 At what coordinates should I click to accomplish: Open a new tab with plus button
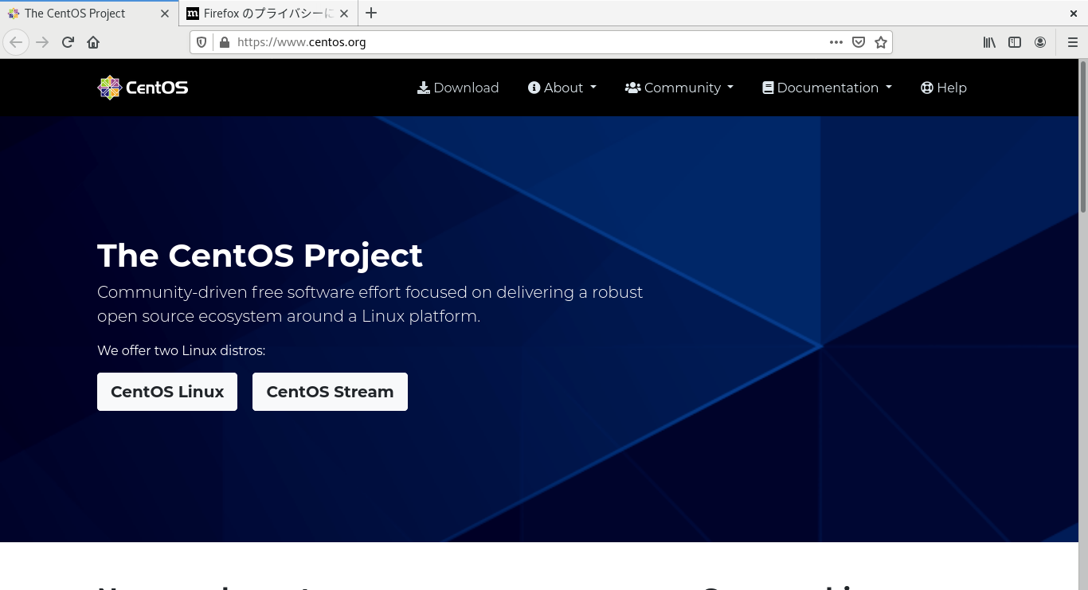click(x=371, y=13)
